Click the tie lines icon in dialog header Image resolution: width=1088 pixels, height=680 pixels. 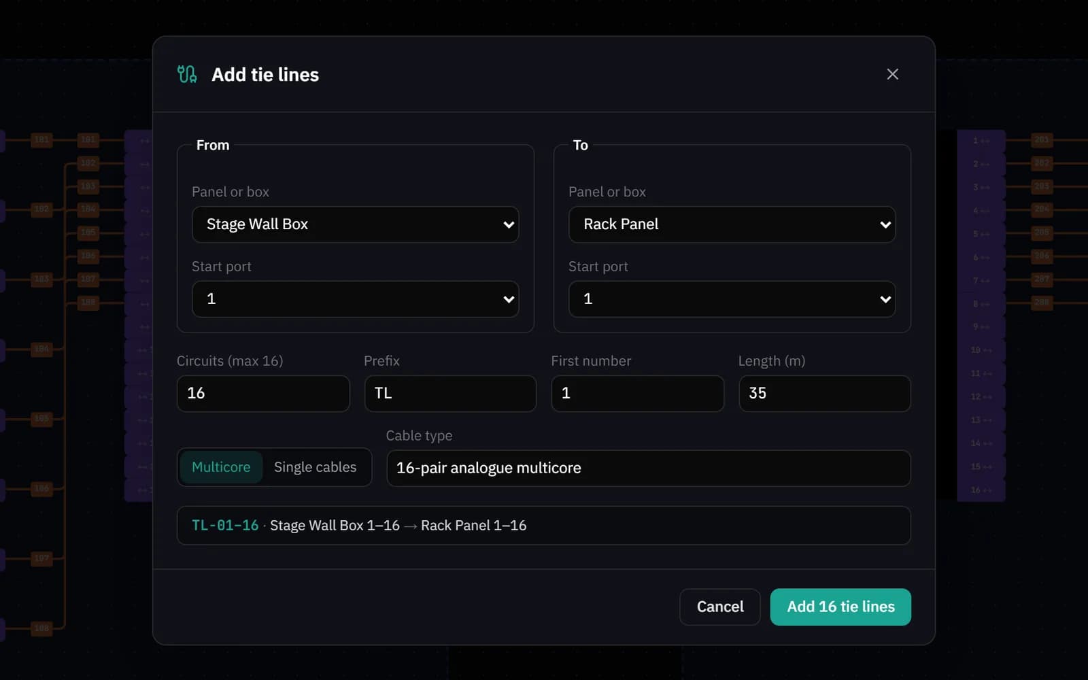pyautogui.click(x=187, y=74)
